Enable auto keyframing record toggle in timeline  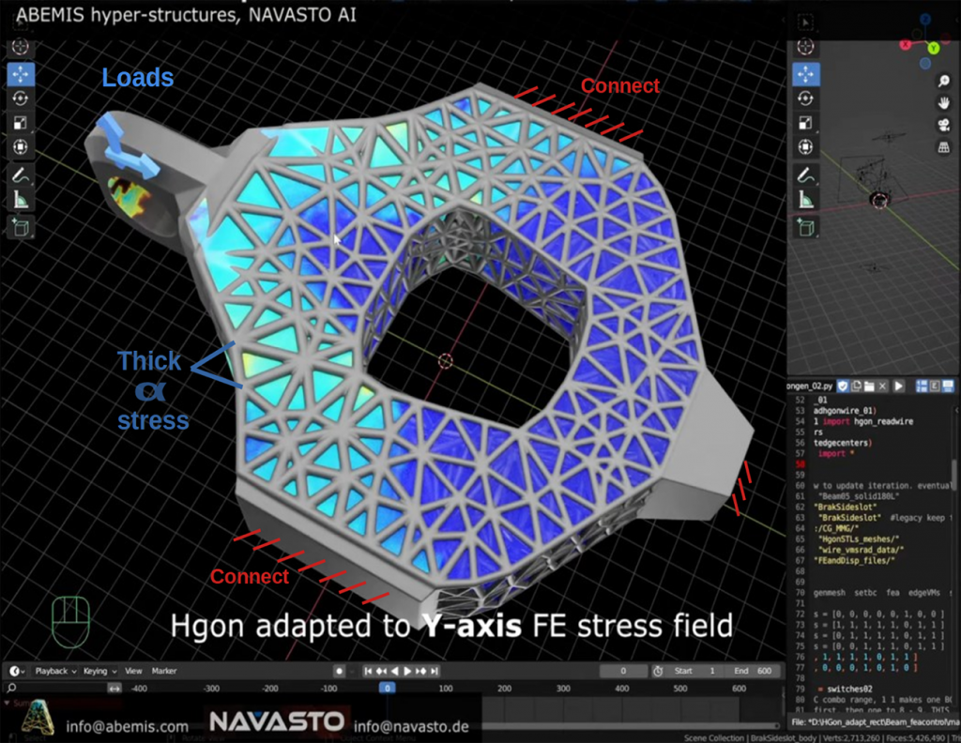[339, 671]
